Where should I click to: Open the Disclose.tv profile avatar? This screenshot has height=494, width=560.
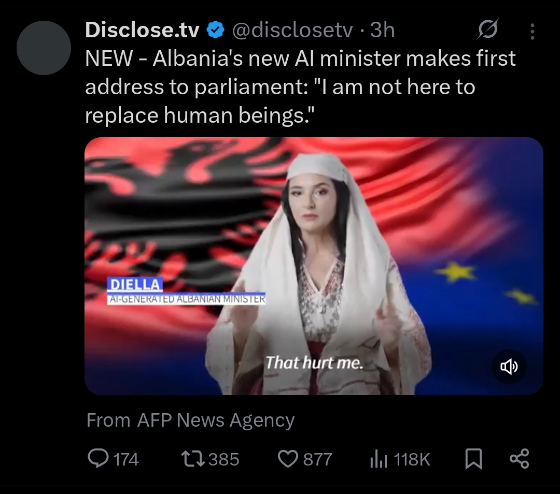pos(44,48)
